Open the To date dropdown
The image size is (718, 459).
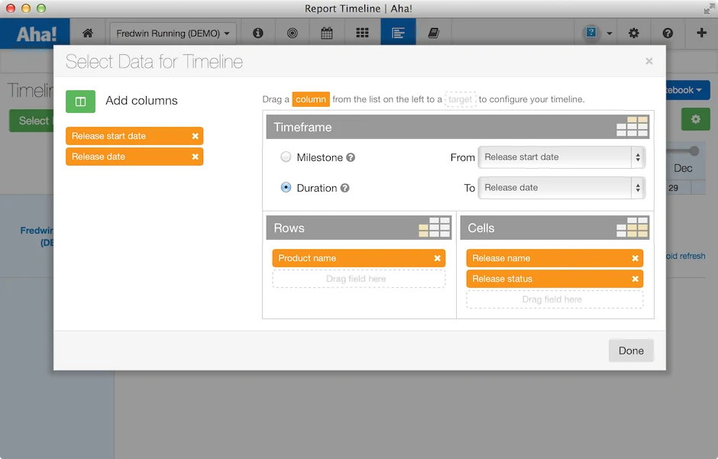[x=561, y=188]
